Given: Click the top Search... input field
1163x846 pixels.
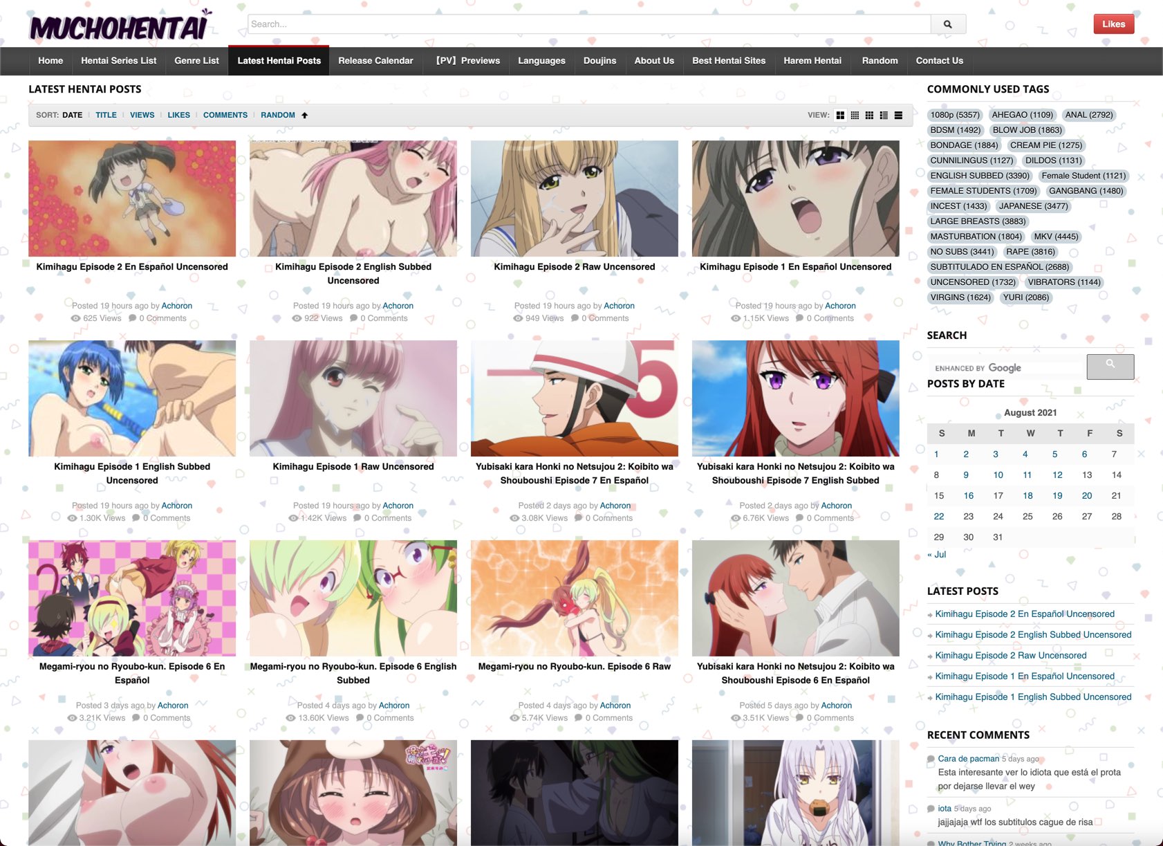Looking at the screenshot, I should point(589,24).
